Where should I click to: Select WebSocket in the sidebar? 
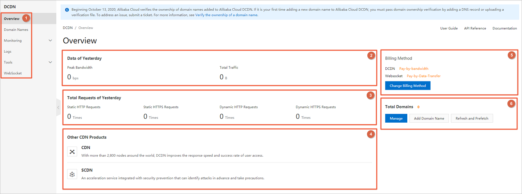click(x=13, y=73)
